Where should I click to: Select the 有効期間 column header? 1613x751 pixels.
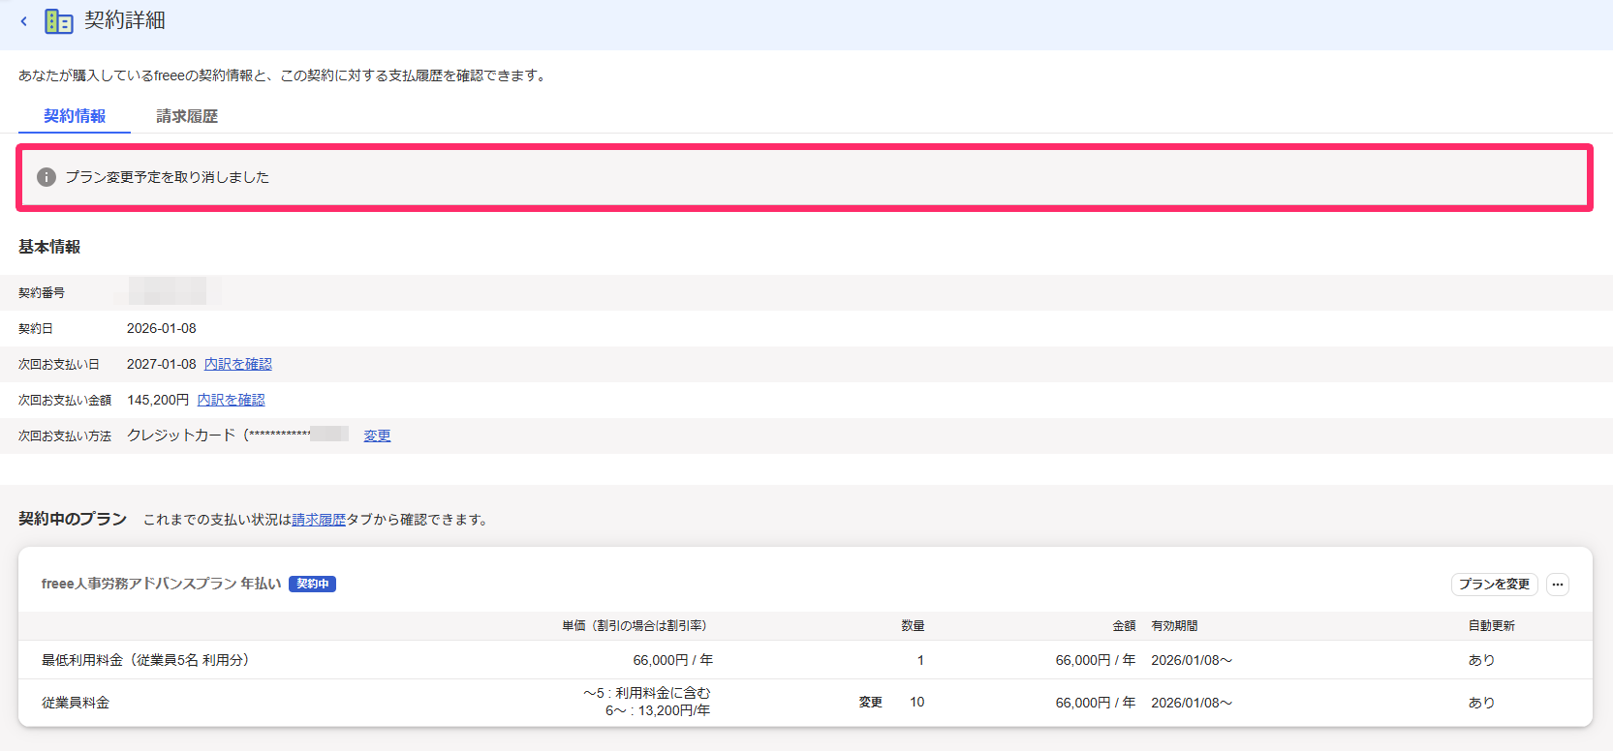coord(1174,626)
